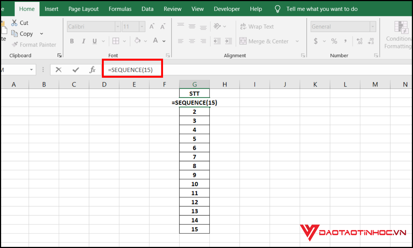Viewport: 413px width, 248px height.
Task: Apply Percent Style formatting
Action: coord(334,41)
